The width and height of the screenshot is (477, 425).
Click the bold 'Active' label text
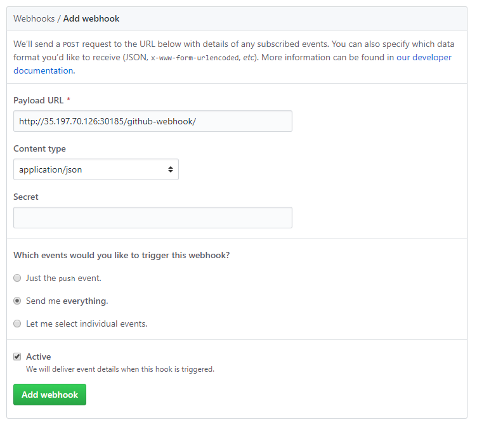tap(39, 356)
